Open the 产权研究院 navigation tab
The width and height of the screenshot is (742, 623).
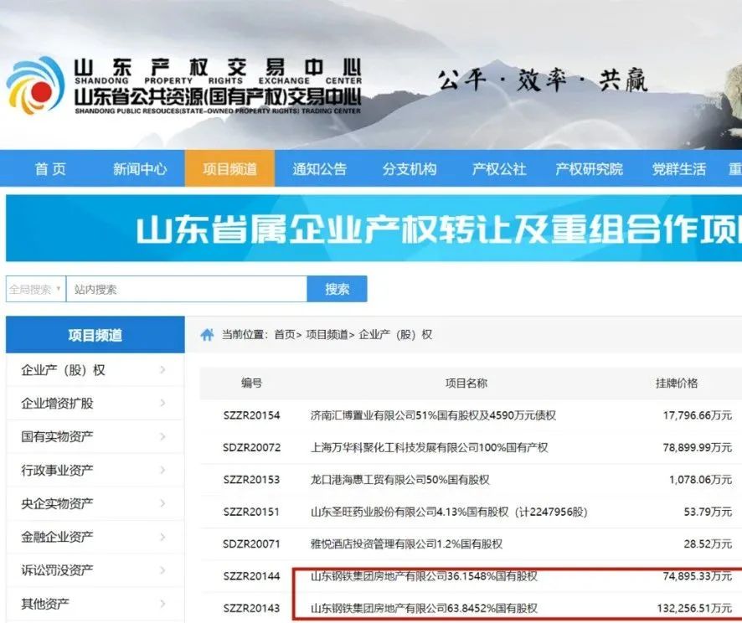point(589,169)
